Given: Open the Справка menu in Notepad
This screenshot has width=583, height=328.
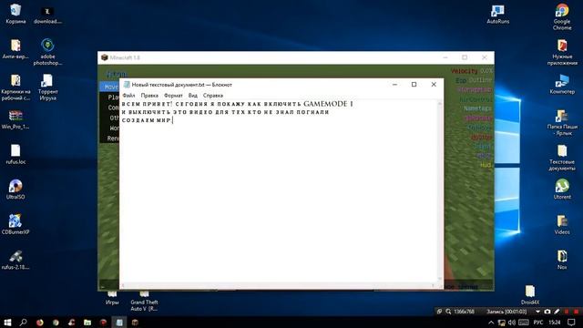Looking at the screenshot, I should (x=213, y=96).
